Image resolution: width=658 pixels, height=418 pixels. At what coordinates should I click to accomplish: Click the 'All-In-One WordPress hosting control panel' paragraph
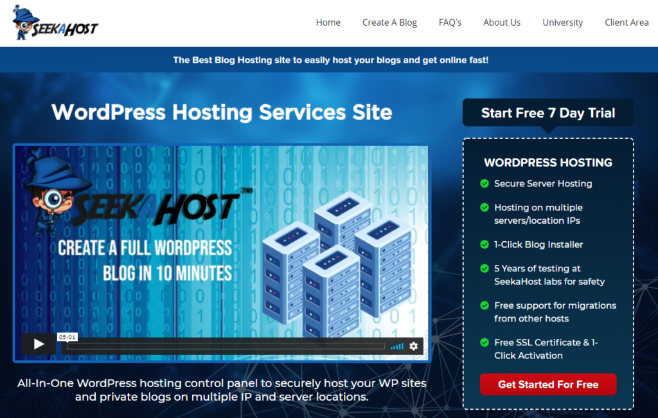pyautogui.click(x=222, y=390)
